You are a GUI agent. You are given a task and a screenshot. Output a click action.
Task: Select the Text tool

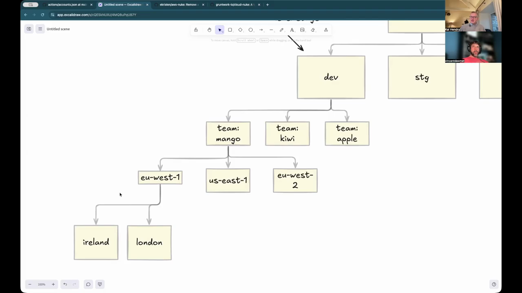292,30
